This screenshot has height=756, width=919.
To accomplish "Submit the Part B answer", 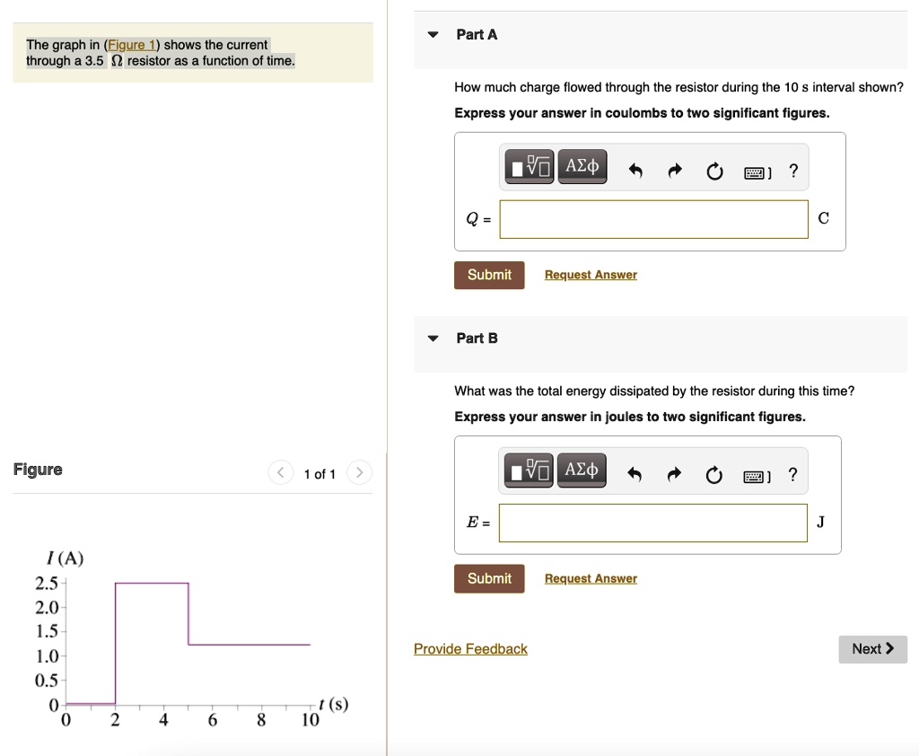I will 489,578.
